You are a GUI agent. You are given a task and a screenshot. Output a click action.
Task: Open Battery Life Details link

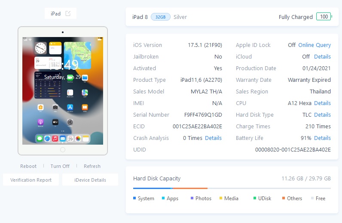click(x=322, y=138)
